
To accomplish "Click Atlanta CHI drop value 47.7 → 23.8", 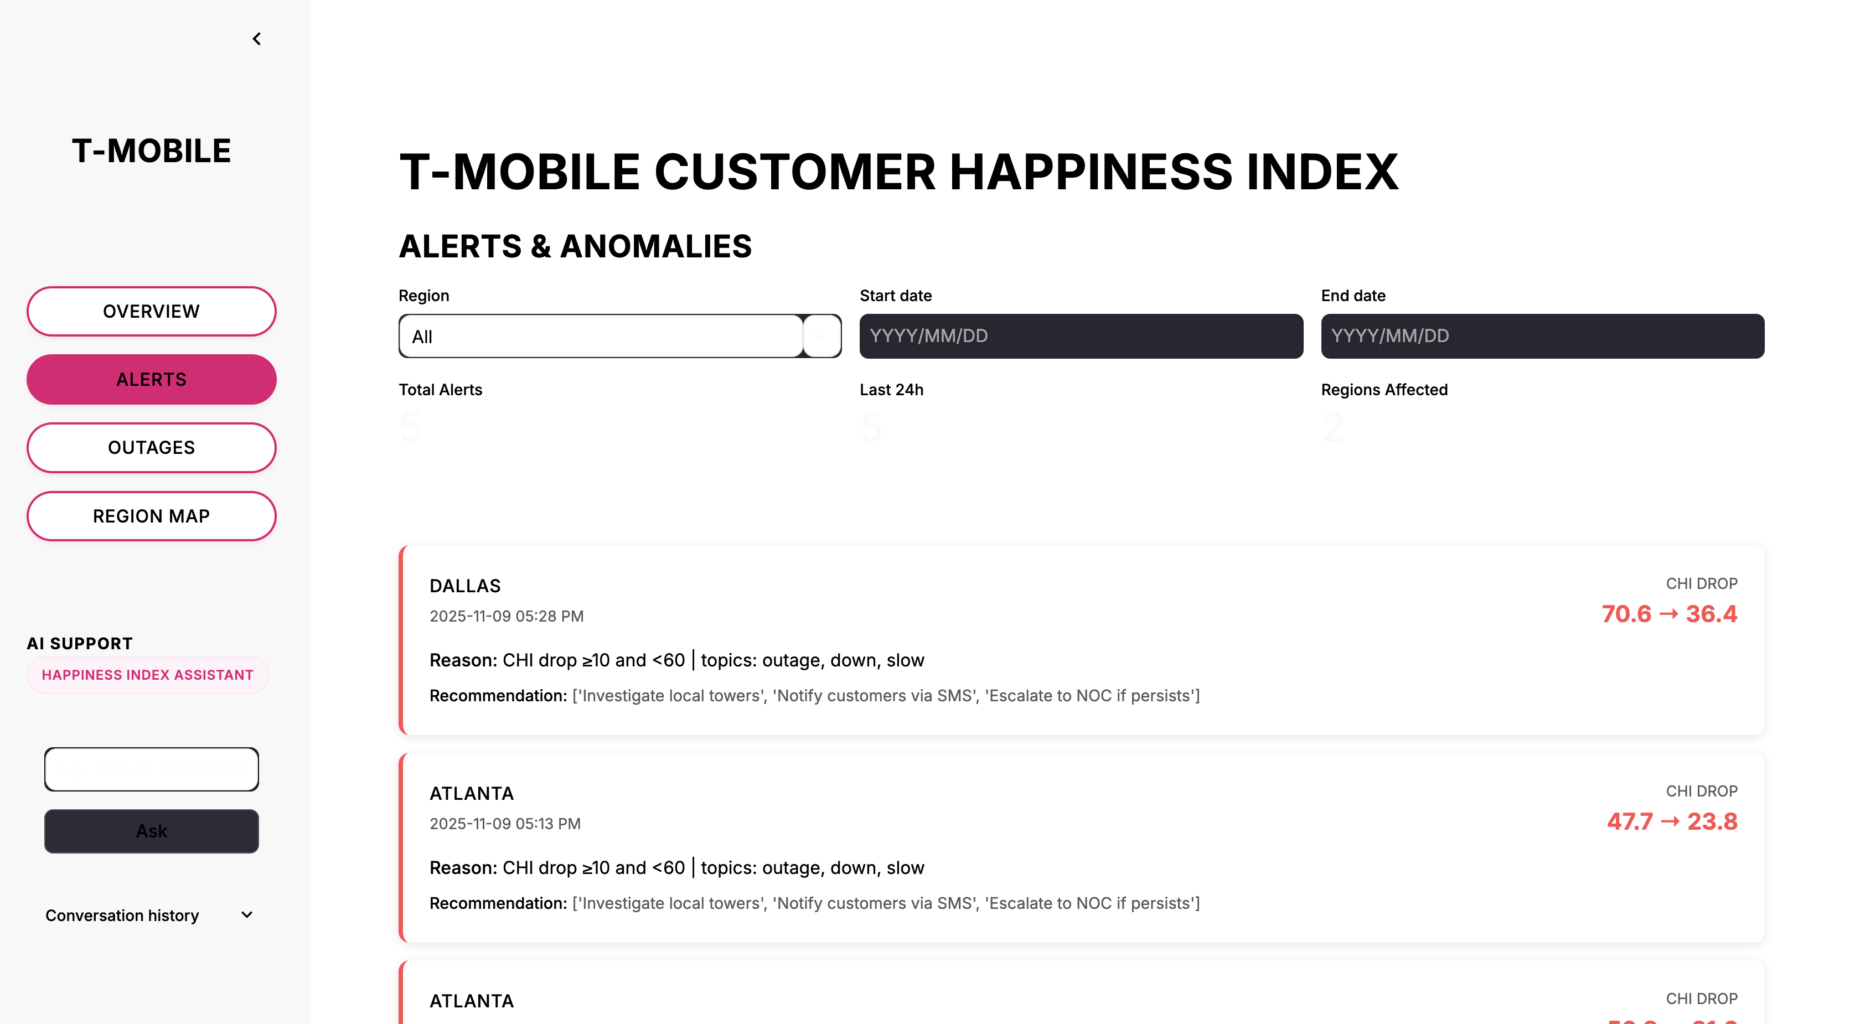I will [x=1672, y=822].
